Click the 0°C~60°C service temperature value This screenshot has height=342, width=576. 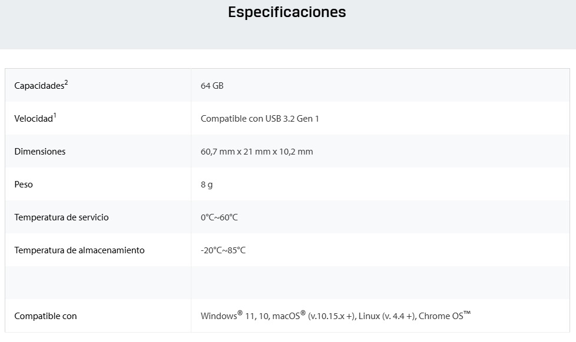coord(219,217)
